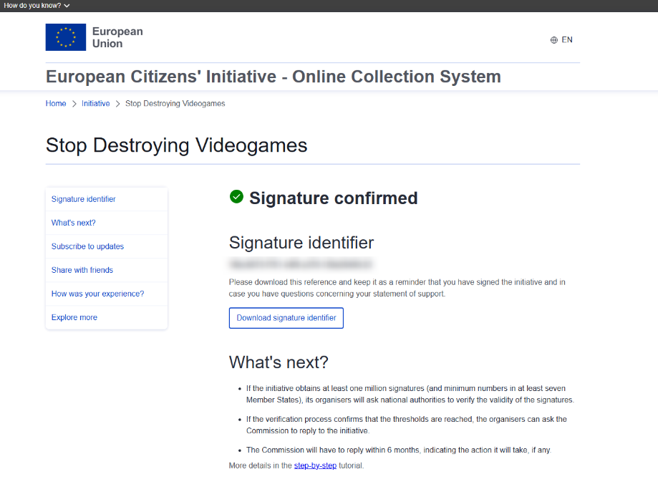
Task: Open the EN language selector
Action: [x=561, y=40]
